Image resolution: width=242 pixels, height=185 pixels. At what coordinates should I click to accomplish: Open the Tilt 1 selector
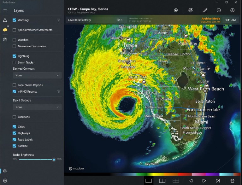click(x=121, y=20)
